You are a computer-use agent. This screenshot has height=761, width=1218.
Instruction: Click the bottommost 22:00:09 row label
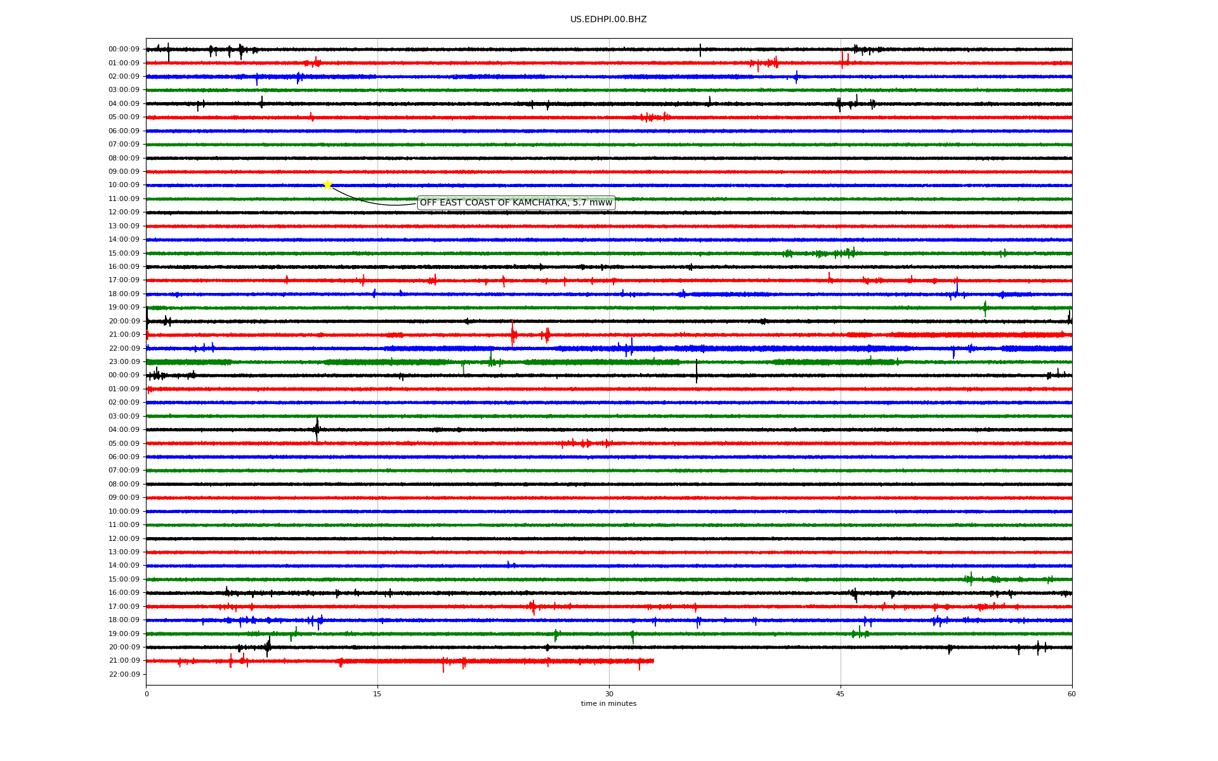tap(124, 674)
